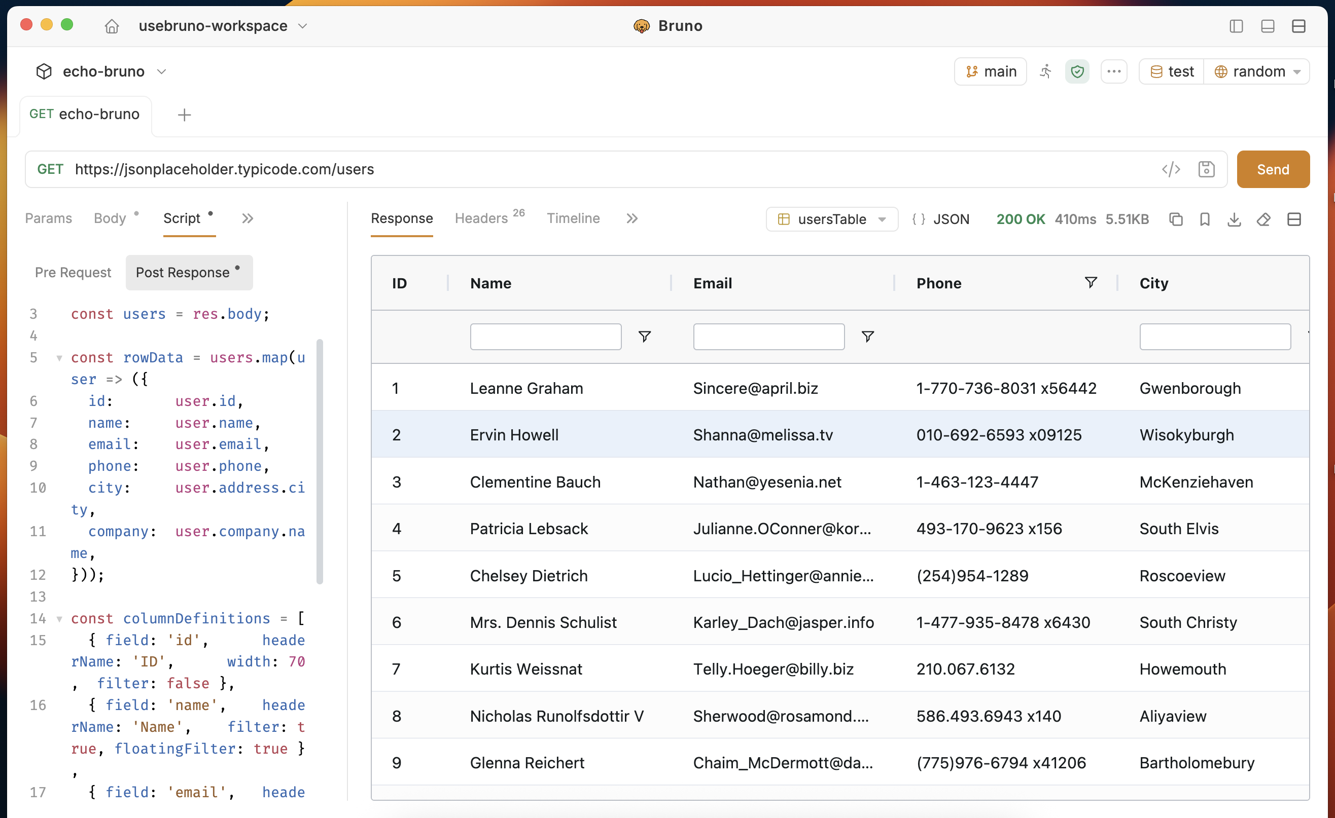Click the Shanna@melissa.tv email cell
1335x818 pixels.
[763, 435]
